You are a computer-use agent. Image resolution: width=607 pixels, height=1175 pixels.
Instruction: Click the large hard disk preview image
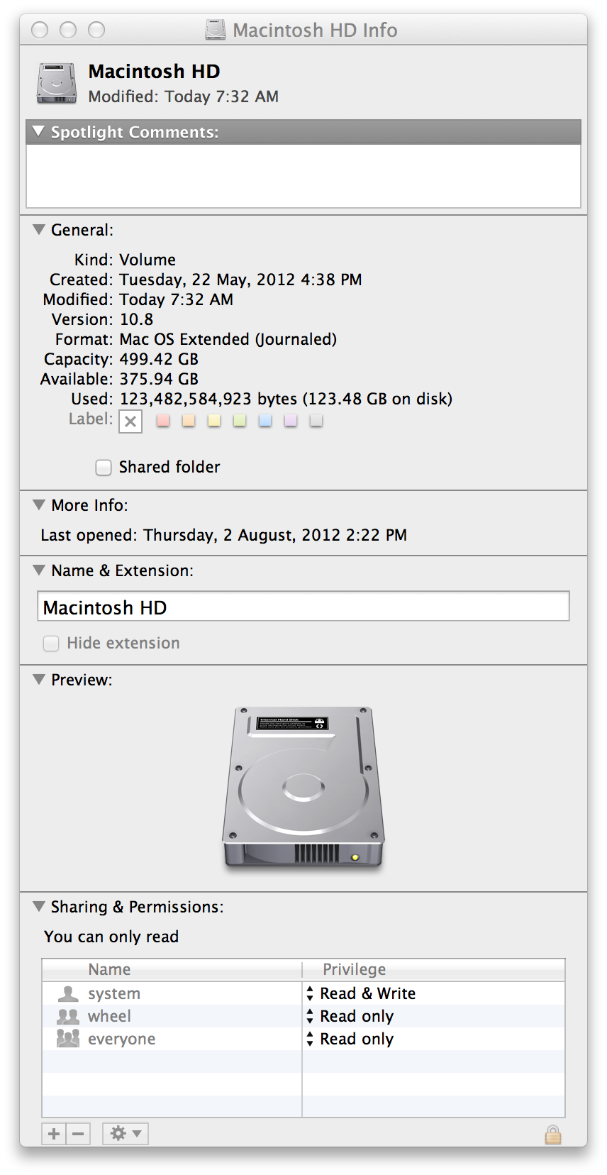point(303,788)
